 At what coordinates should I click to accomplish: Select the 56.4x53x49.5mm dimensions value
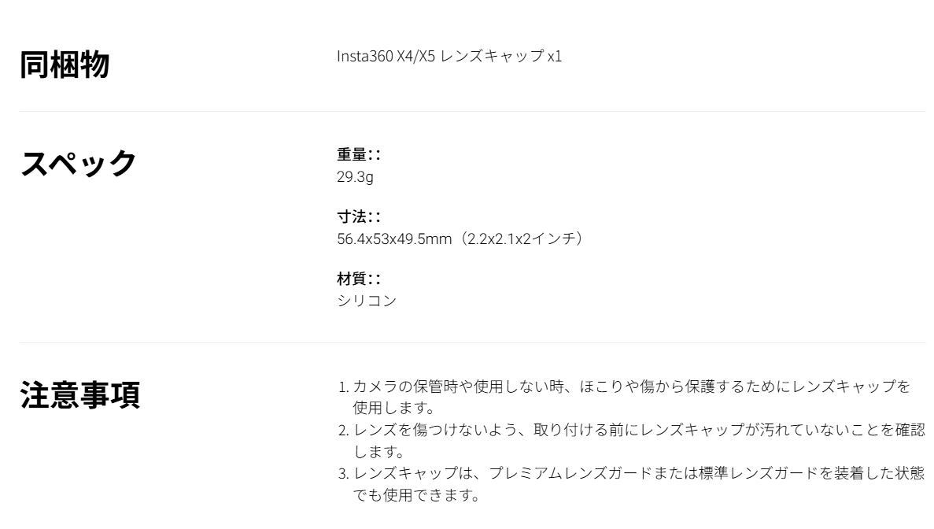point(394,239)
